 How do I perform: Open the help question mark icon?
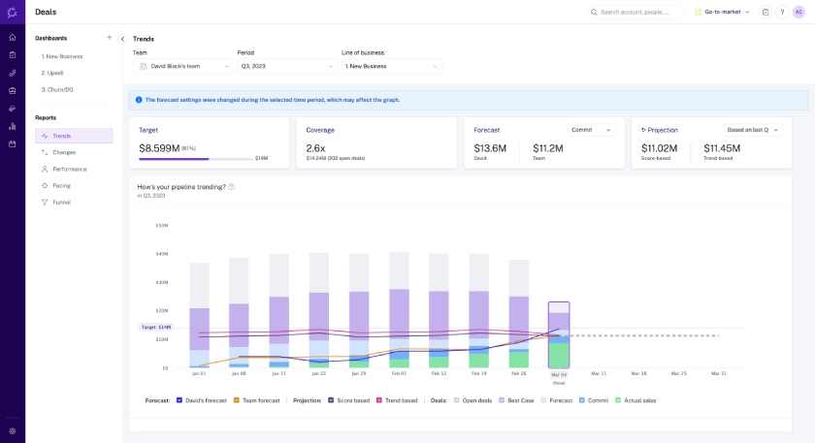782,12
